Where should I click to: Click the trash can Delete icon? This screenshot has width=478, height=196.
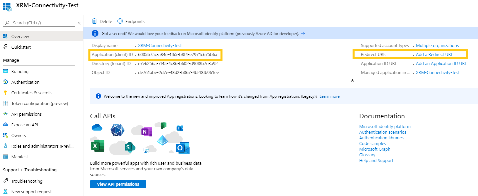pyautogui.click(x=94, y=21)
